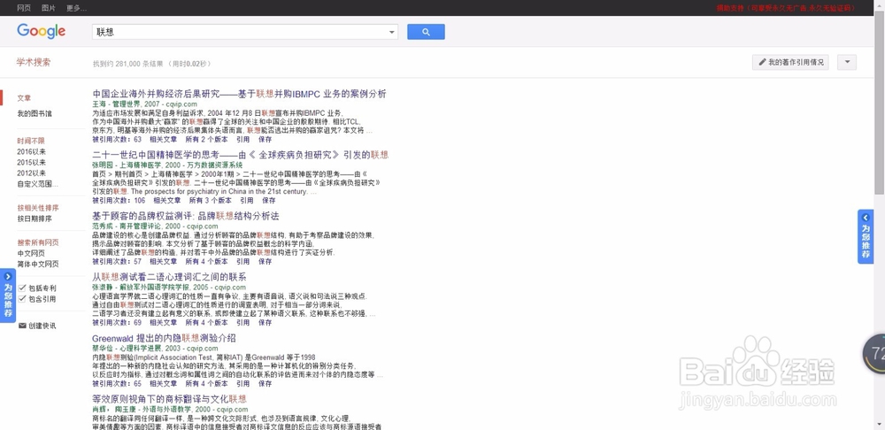This screenshot has height=430, width=885.
Task: Click 被引用次数：57 link
Action: (117, 262)
